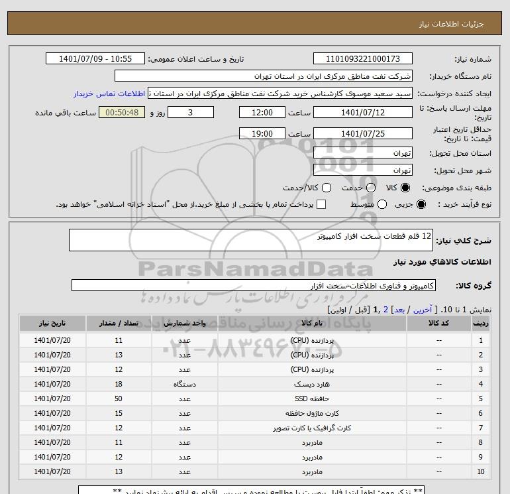Select the متوسط purchase process radio button

click(x=382, y=204)
